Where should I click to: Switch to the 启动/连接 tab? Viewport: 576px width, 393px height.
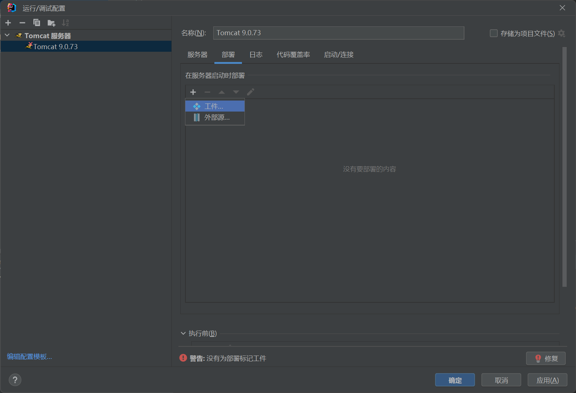tap(339, 55)
